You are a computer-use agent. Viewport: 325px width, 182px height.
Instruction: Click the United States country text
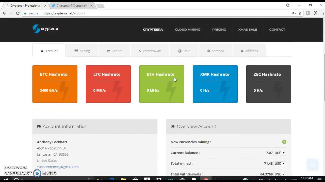(x=47, y=161)
